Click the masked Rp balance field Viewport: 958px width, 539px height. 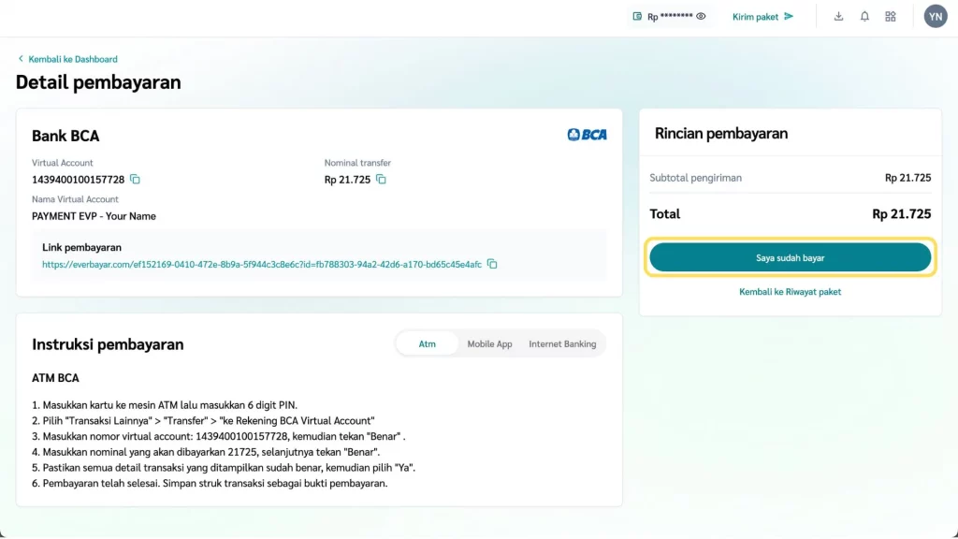coord(670,17)
